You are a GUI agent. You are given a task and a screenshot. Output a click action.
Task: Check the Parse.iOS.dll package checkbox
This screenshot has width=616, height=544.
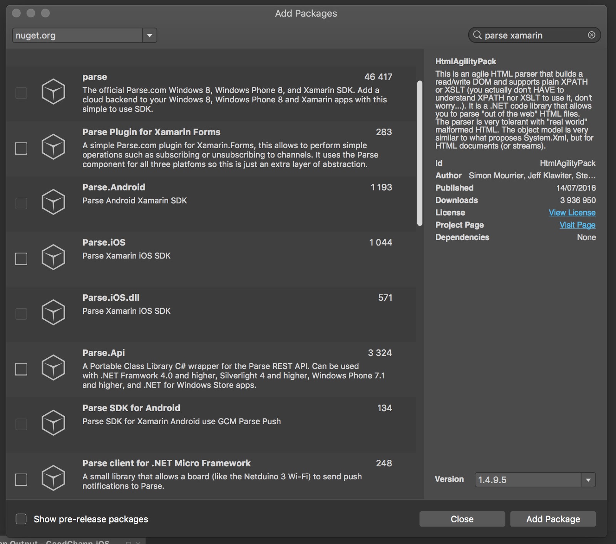[x=21, y=314]
